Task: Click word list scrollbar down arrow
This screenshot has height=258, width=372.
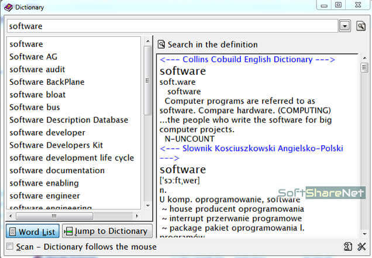Action: 148,206
